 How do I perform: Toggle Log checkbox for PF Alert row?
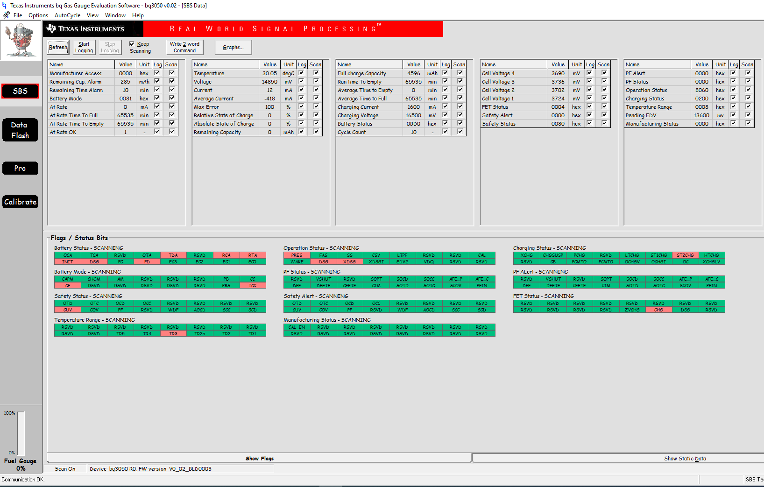click(x=734, y=73)
